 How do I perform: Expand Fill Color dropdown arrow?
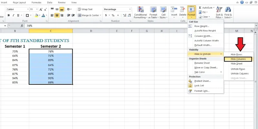pos(39,15)
